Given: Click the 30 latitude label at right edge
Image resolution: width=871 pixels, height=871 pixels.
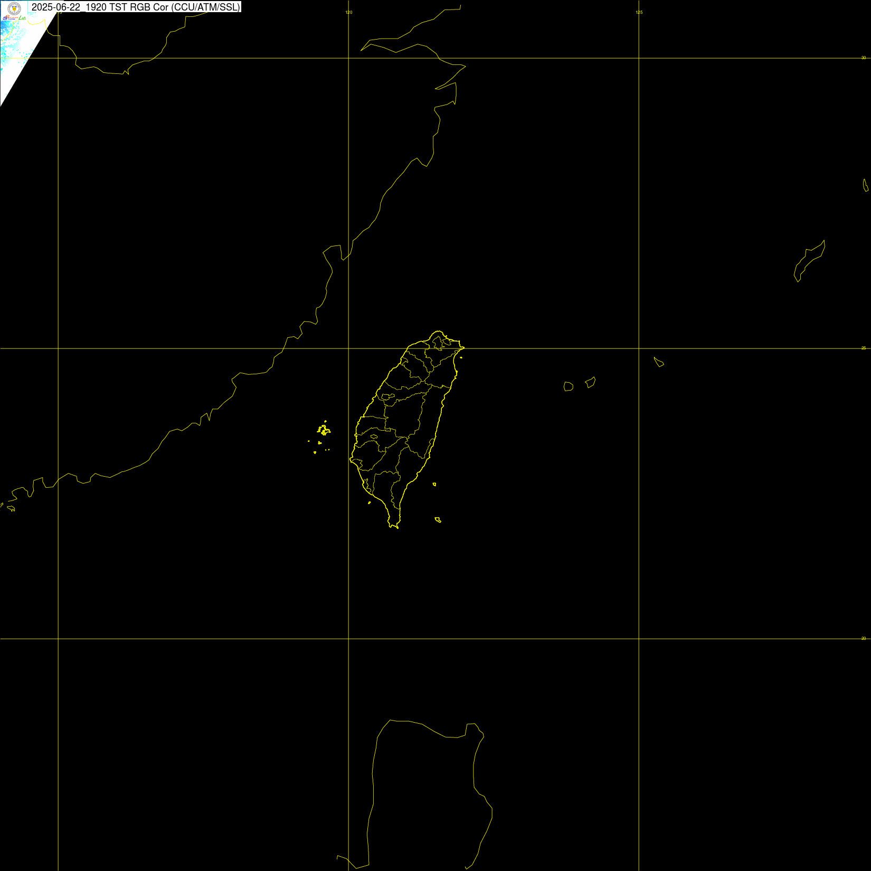Looking at the screenshot, I should coord(864,58).
